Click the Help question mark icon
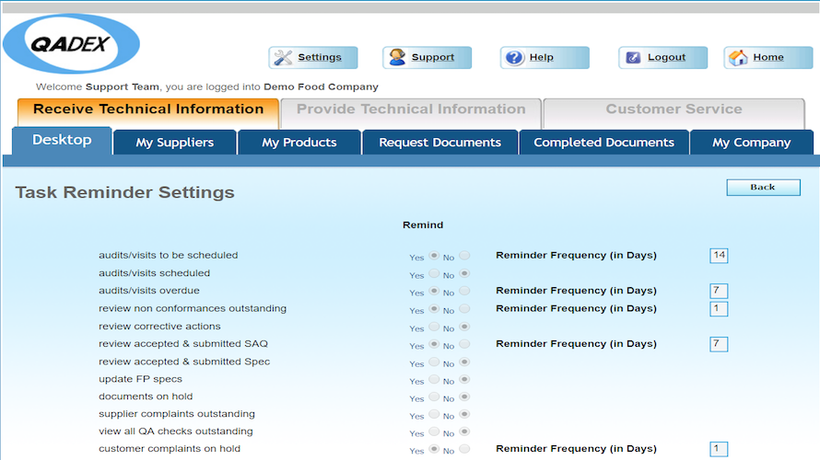The height and width of the screenshot is (460, 820). [515, 57]
